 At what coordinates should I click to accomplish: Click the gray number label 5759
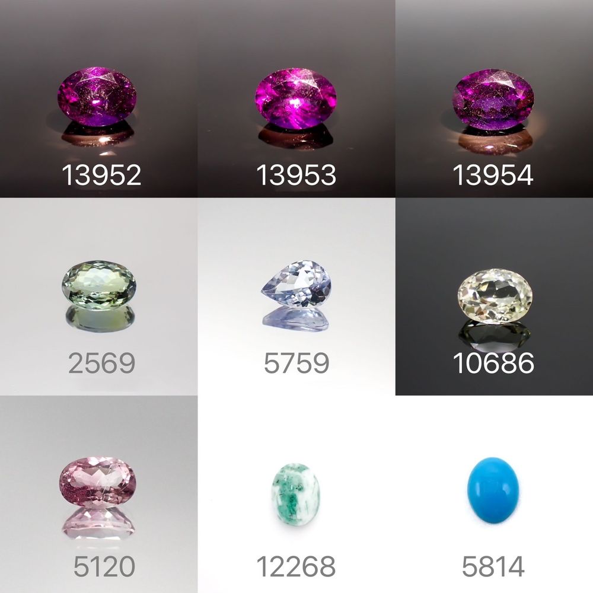tap(296, 363)
